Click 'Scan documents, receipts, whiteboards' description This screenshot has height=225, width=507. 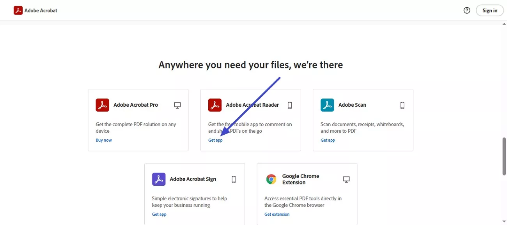tap(362, 128)
